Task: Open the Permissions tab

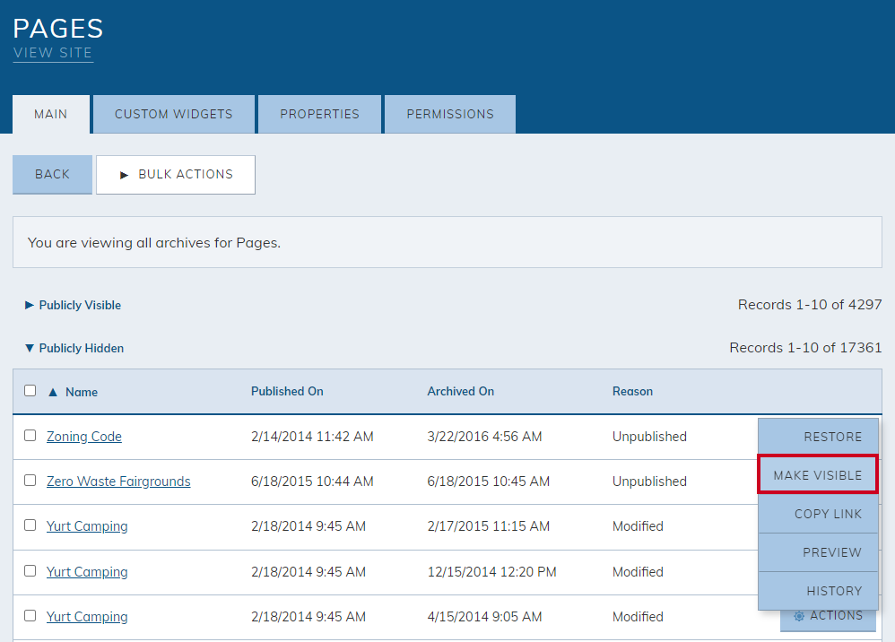Action: [x=450, y=114]
